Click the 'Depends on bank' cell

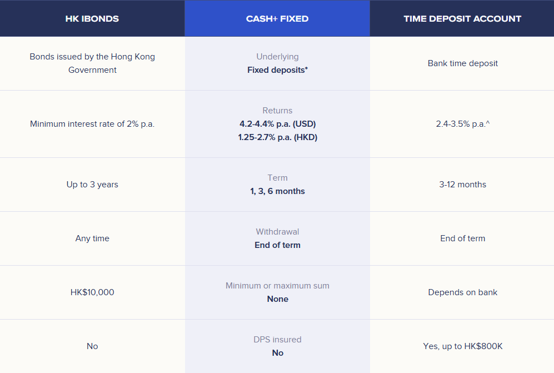[x=462, y=292]
